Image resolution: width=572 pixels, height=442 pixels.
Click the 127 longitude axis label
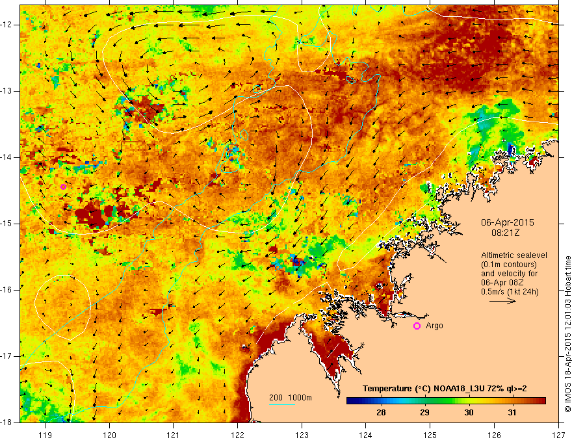(558, 435)
